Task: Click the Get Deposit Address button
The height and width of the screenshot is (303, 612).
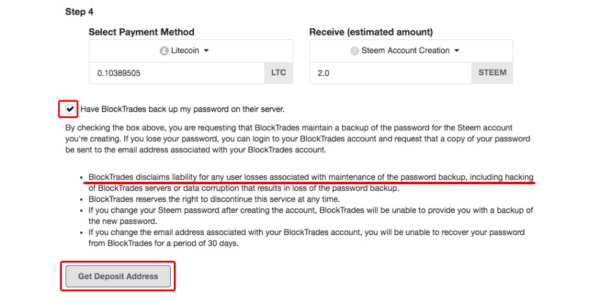Action: (118, 277)
